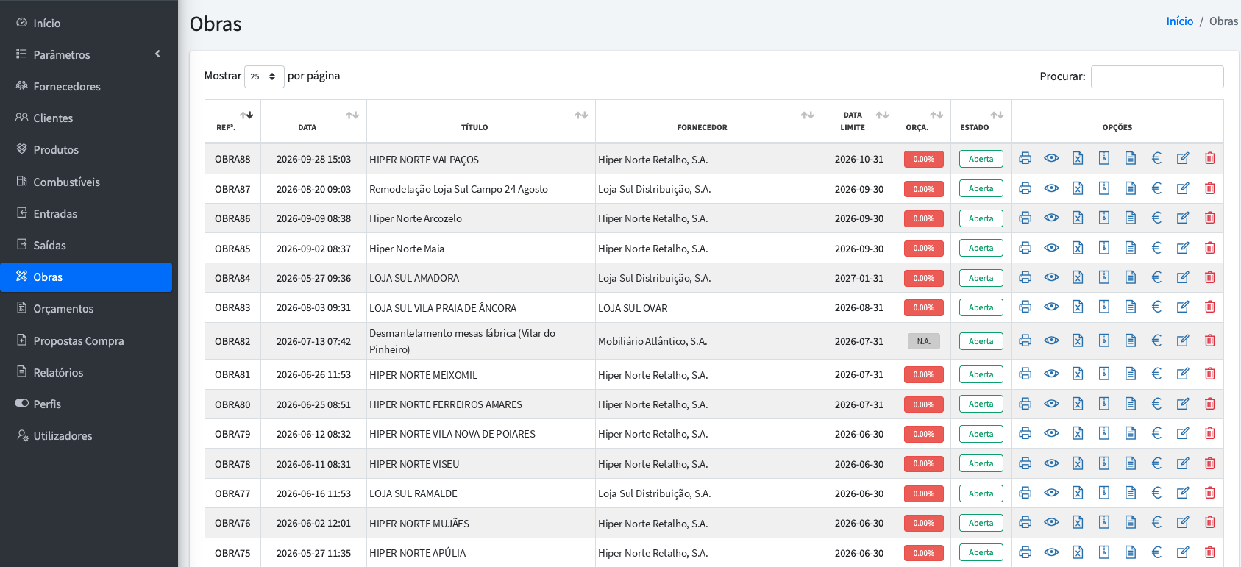This screenshot has width=1241, height=567.
Task: Sort table by FORNECEDOR column
Action: coord(708,121)
